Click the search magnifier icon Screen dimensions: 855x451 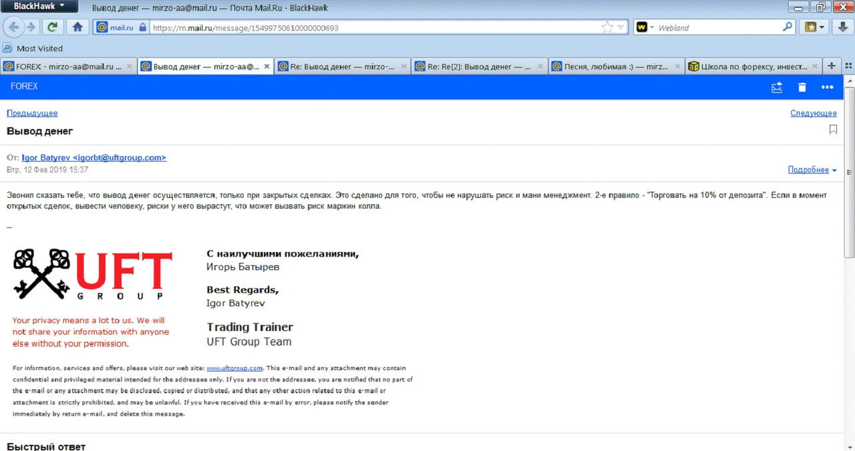coord(788,27)
